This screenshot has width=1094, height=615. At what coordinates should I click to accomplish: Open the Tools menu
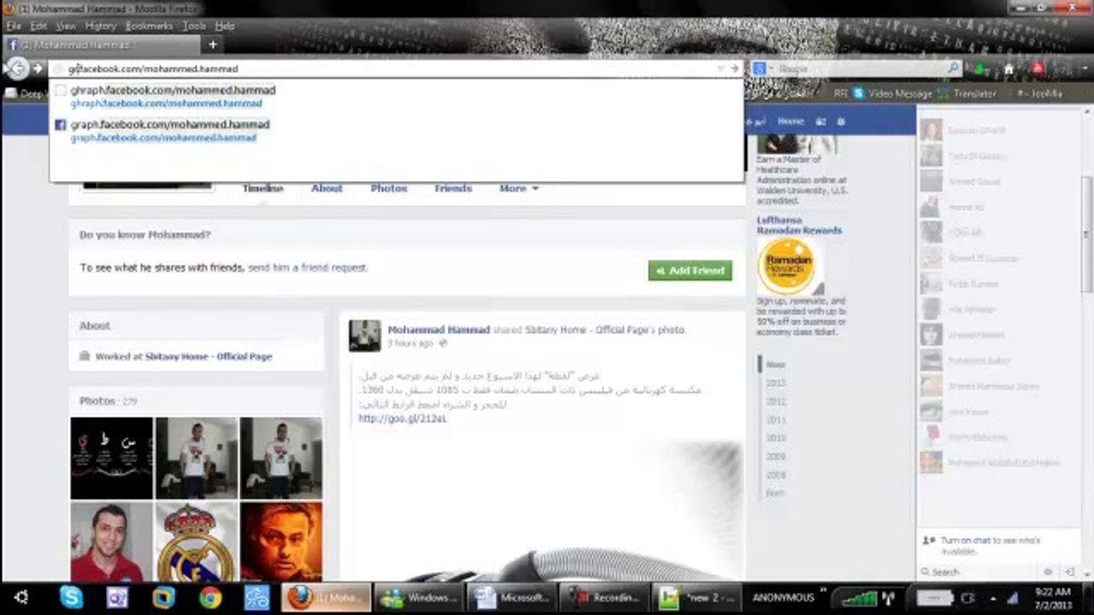tap(194, 26)
